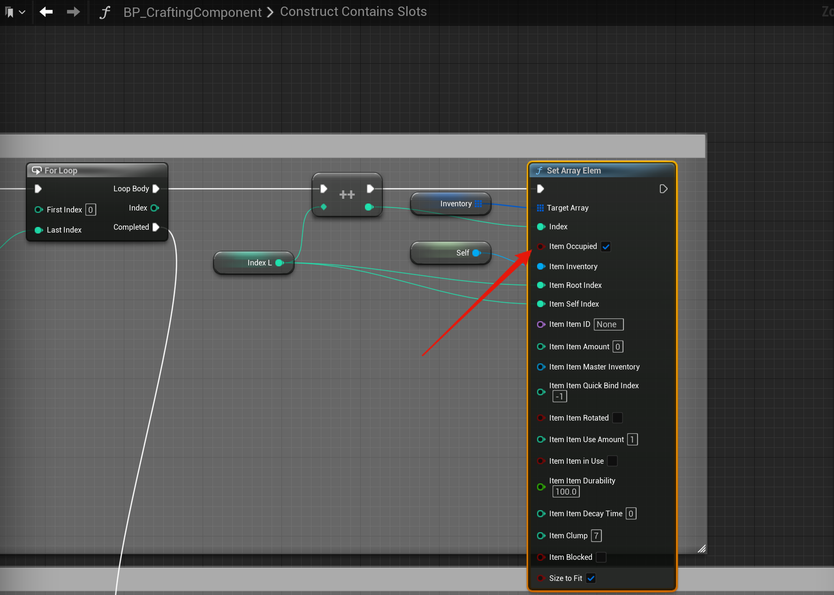Screen dimensions: 834x595
Task: Enable the Item Item Rotated checkbox
Action: coord(618,418)
